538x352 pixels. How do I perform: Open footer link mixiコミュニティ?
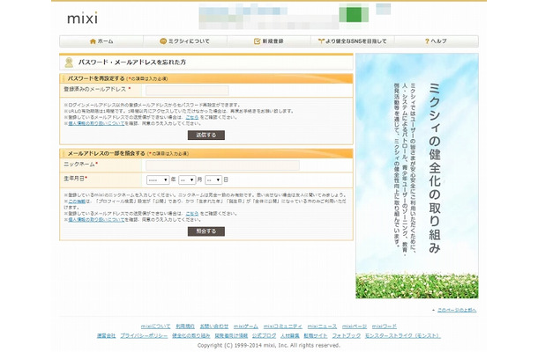point(283,326)
